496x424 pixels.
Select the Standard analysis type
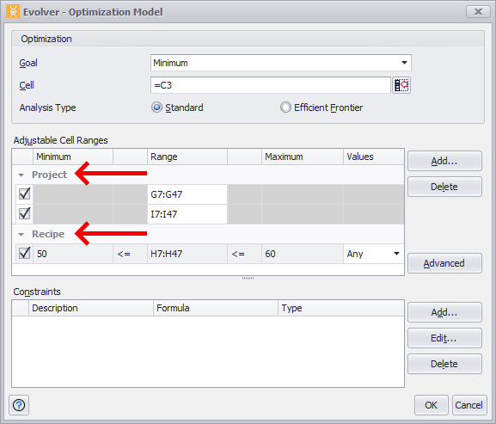click(x=156, y=108)
